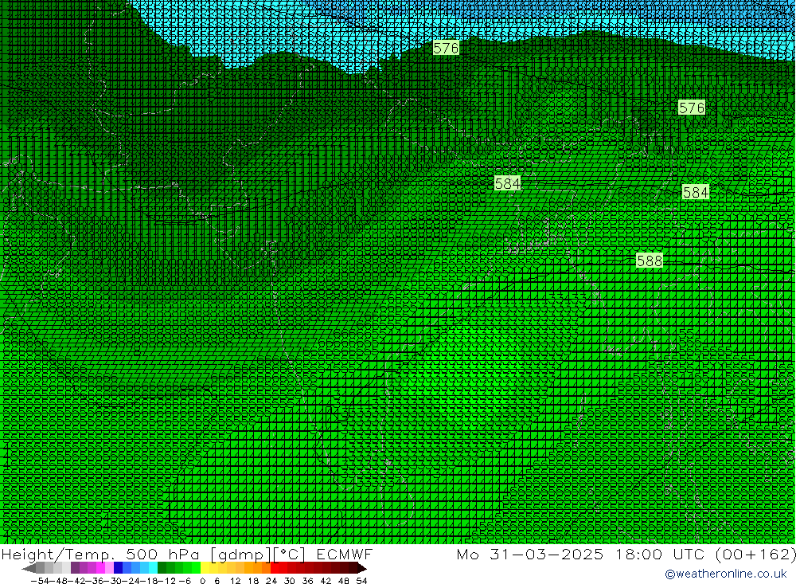
Task: Click the ECMWF model name in title
Action: tap(344, 554)
